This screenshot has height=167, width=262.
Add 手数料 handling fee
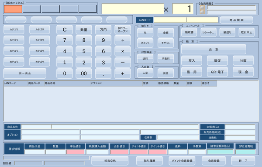(165, 59)
